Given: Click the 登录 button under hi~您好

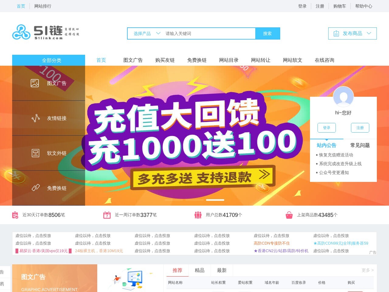Looking at the screenshot, I should [x=326, y=128].
